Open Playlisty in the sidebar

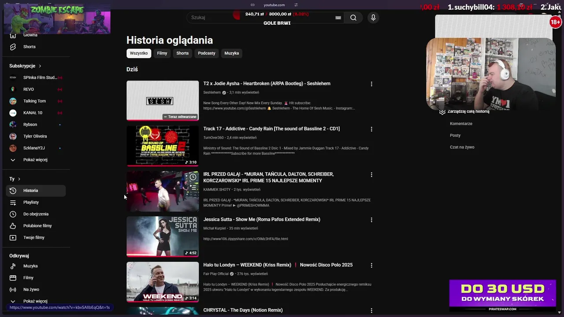(x=36, y=203)
